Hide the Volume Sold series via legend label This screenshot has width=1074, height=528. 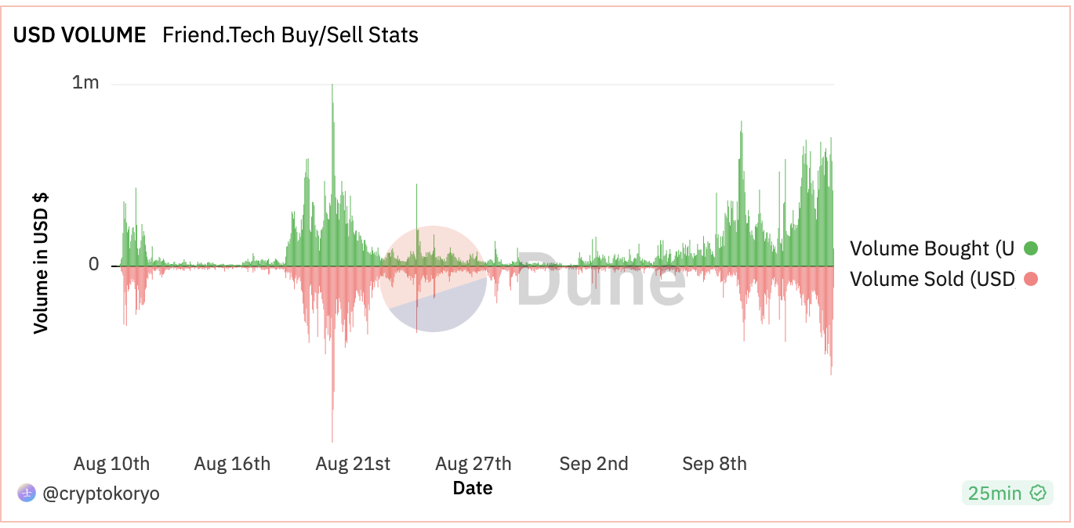932,279
